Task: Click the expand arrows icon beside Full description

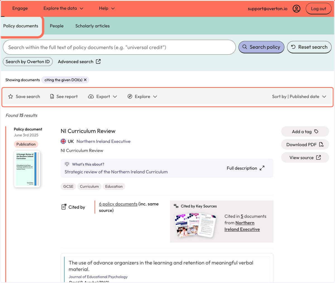Action: (x=262, y=168)
